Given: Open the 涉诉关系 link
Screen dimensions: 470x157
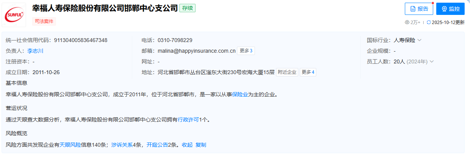Looking at the screenshot, I should point(122,145).
